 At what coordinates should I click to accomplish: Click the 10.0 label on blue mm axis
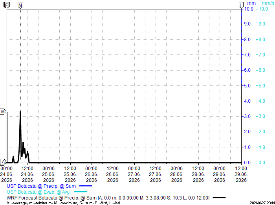point(249,9)
